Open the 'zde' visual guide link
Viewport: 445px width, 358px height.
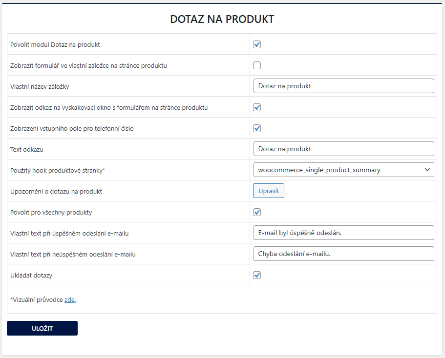point(70,300)
